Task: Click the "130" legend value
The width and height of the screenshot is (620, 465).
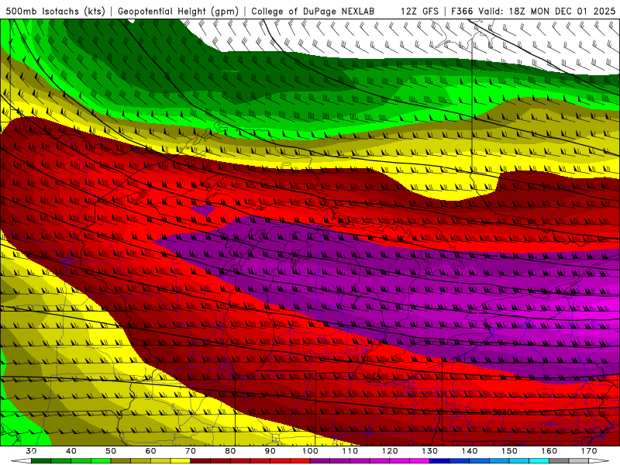Action: [x=430, y=451]
